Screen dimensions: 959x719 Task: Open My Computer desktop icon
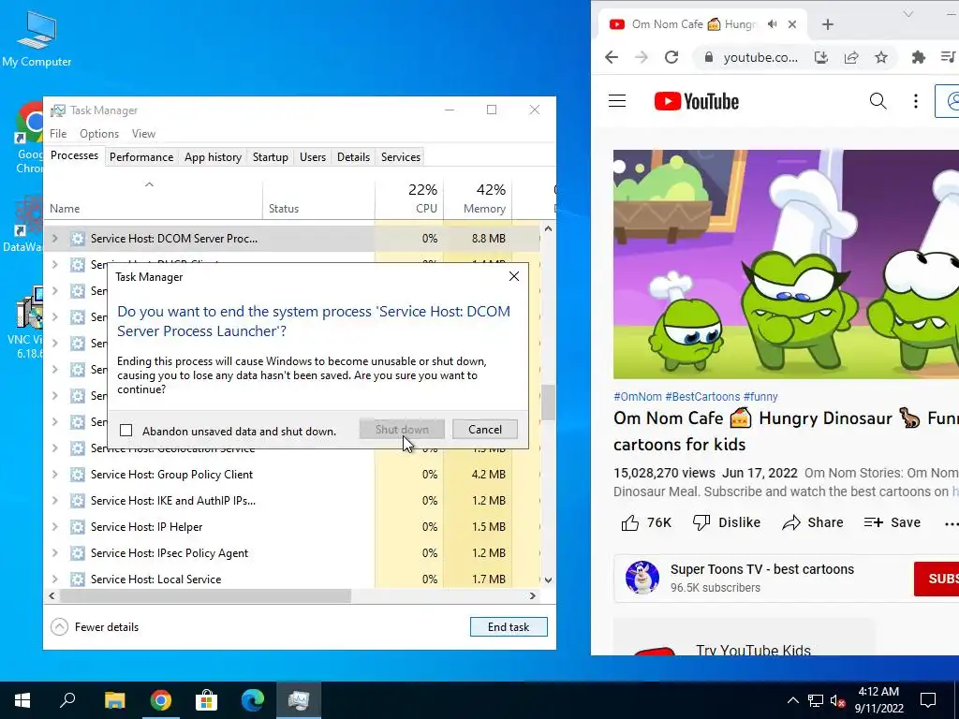tap(37, 37)
